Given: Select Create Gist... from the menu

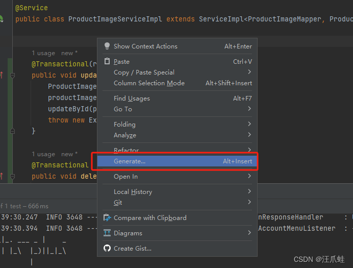Looking at the screenshot, I should pyautogui.click(x=177, y=249).
